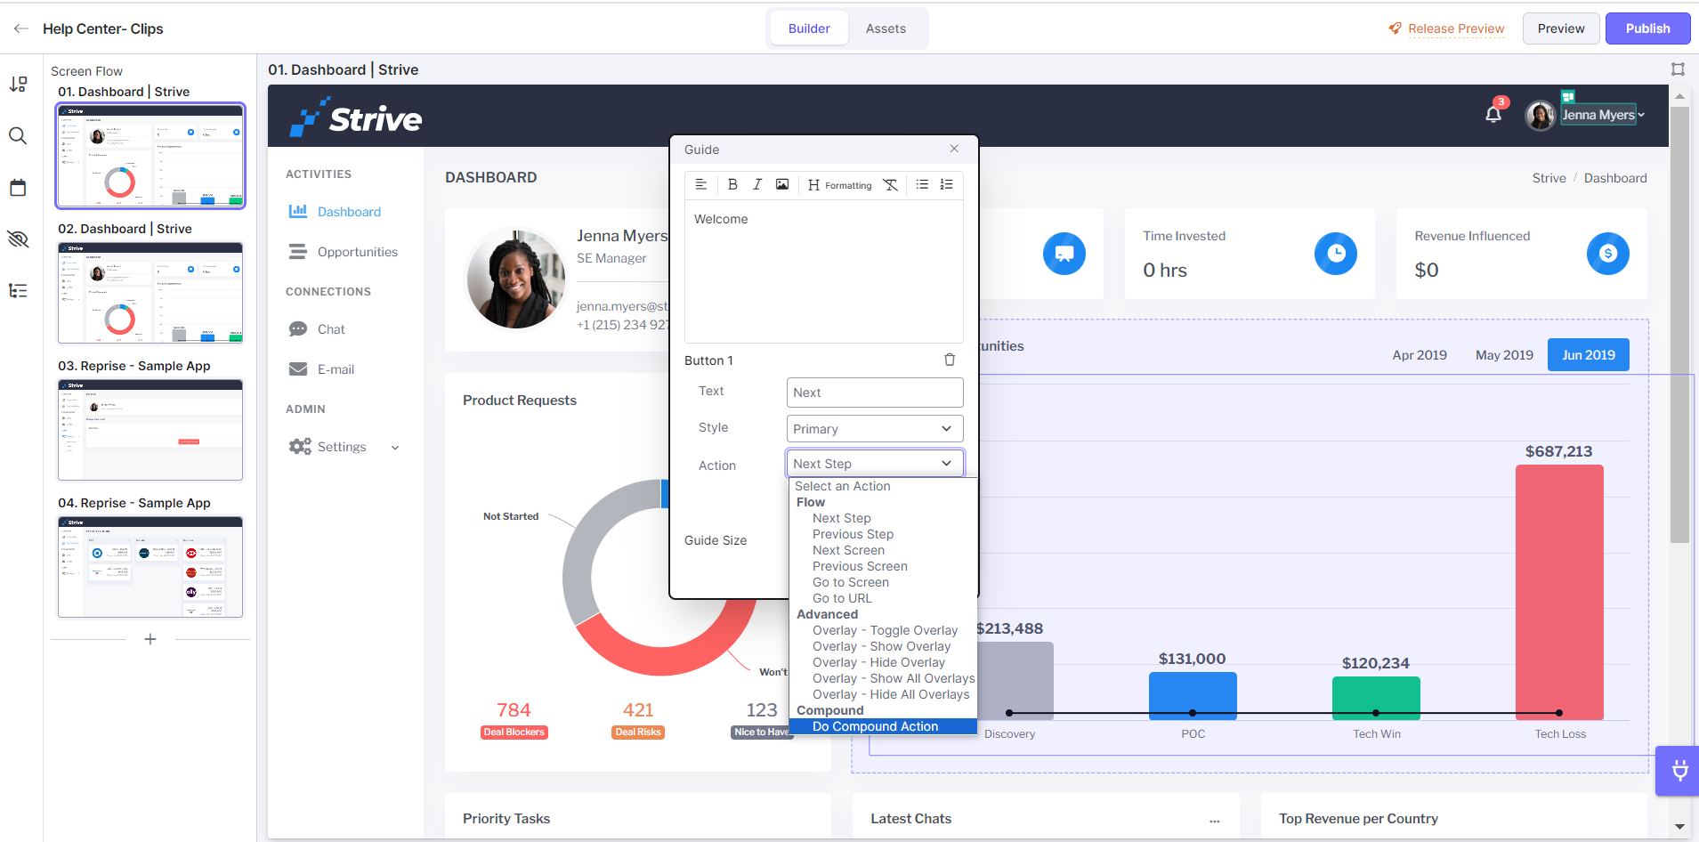Select the 01. Dashboard | Strive thumbnail
Image resolution: width=1699 pixels, height=842 pixels.
(150, 156)
